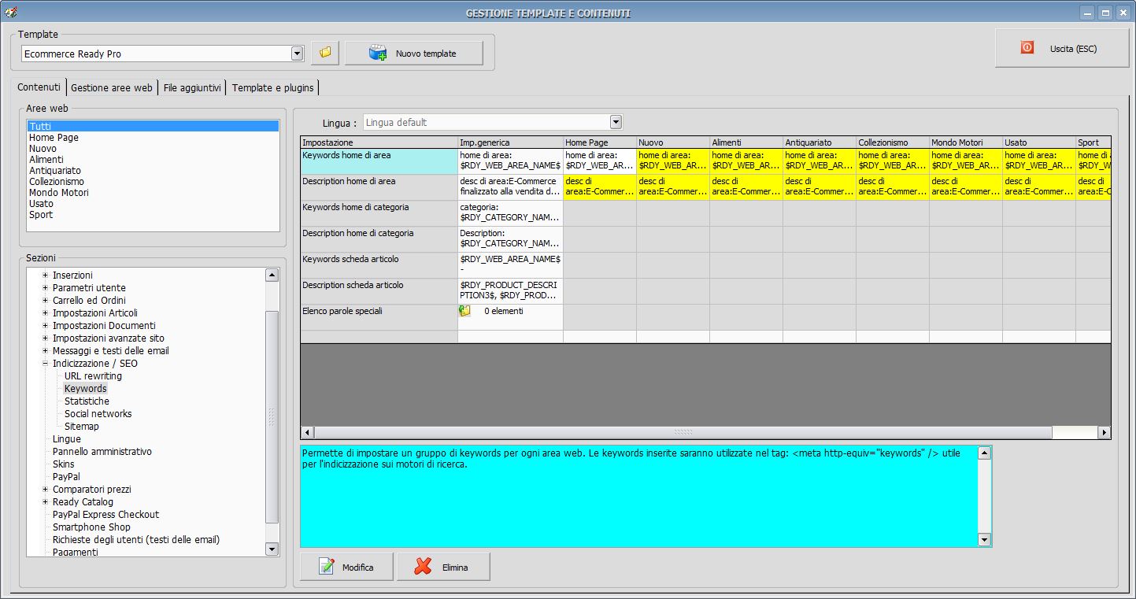Collapse the Indicizzazione / SEO node

click(46, 364)
